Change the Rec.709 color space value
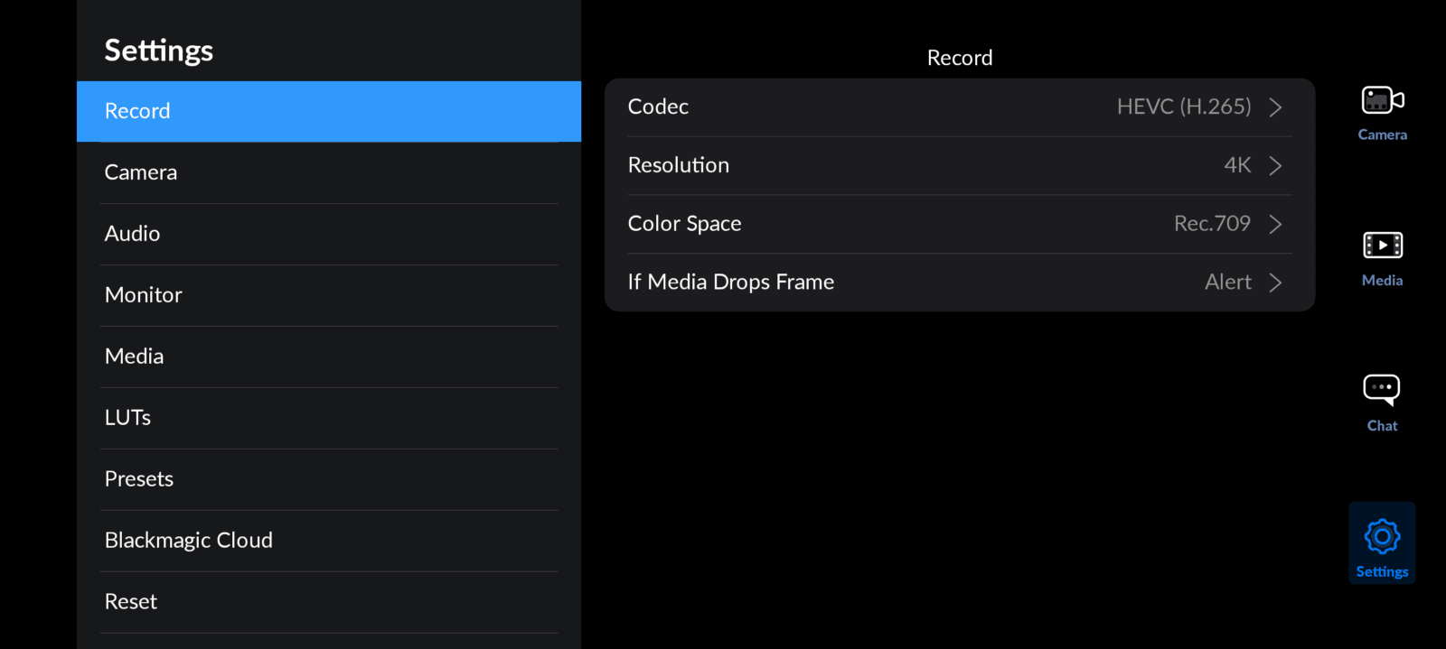Image resolution: width=1446 pixels, height=649 pixels. click(1211, 224)
